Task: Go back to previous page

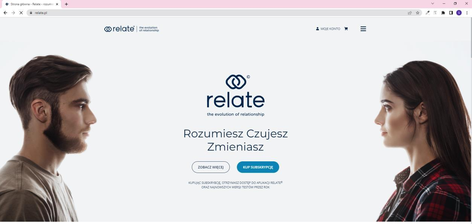Action: pyautogui.click(x=5, y=12)
